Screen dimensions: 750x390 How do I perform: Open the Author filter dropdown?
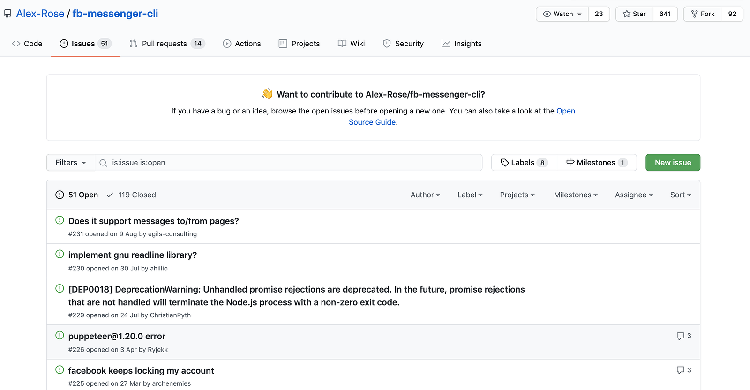click(425, 195)
